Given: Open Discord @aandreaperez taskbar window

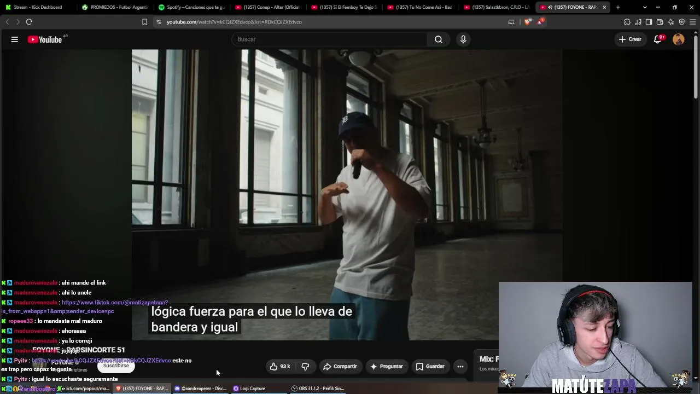Looking at the screenshot, I should click(200, 389).
